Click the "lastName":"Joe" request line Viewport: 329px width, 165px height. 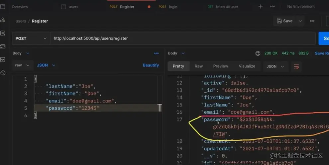tap(71, 86)
